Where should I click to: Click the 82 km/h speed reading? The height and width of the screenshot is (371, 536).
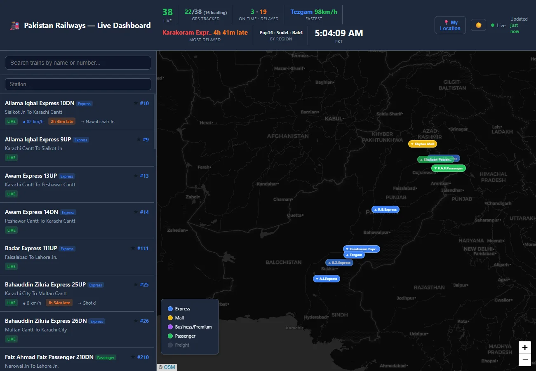pyautogui.click(x=33, y=122)
